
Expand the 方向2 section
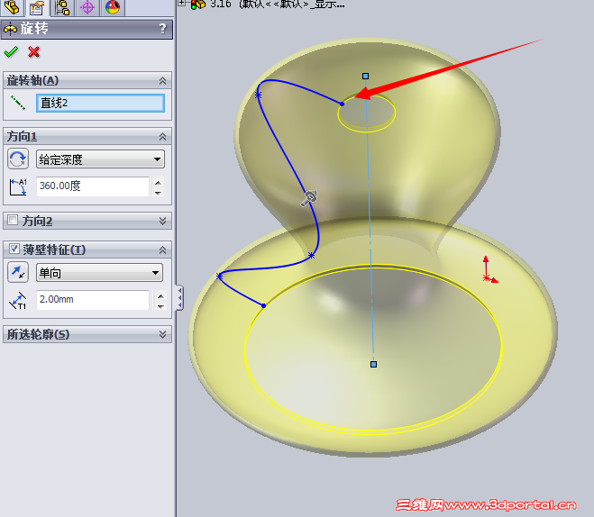(162, 221)
